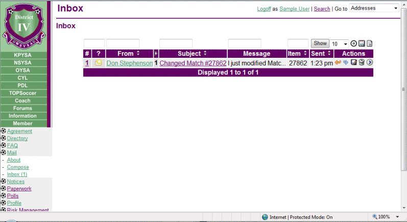
Task: Click the forward arrow icon in Actions
Action: [346, 63]
